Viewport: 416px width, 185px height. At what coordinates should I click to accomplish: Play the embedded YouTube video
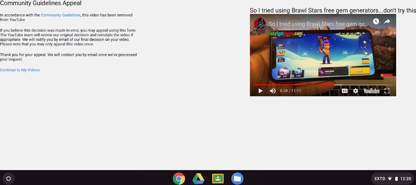click(x=260, y=91)
